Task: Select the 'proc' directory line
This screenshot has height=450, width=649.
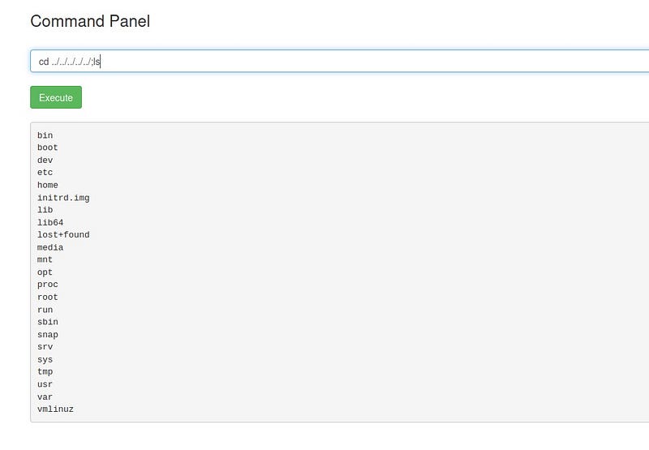Action: tap(47, 285)
